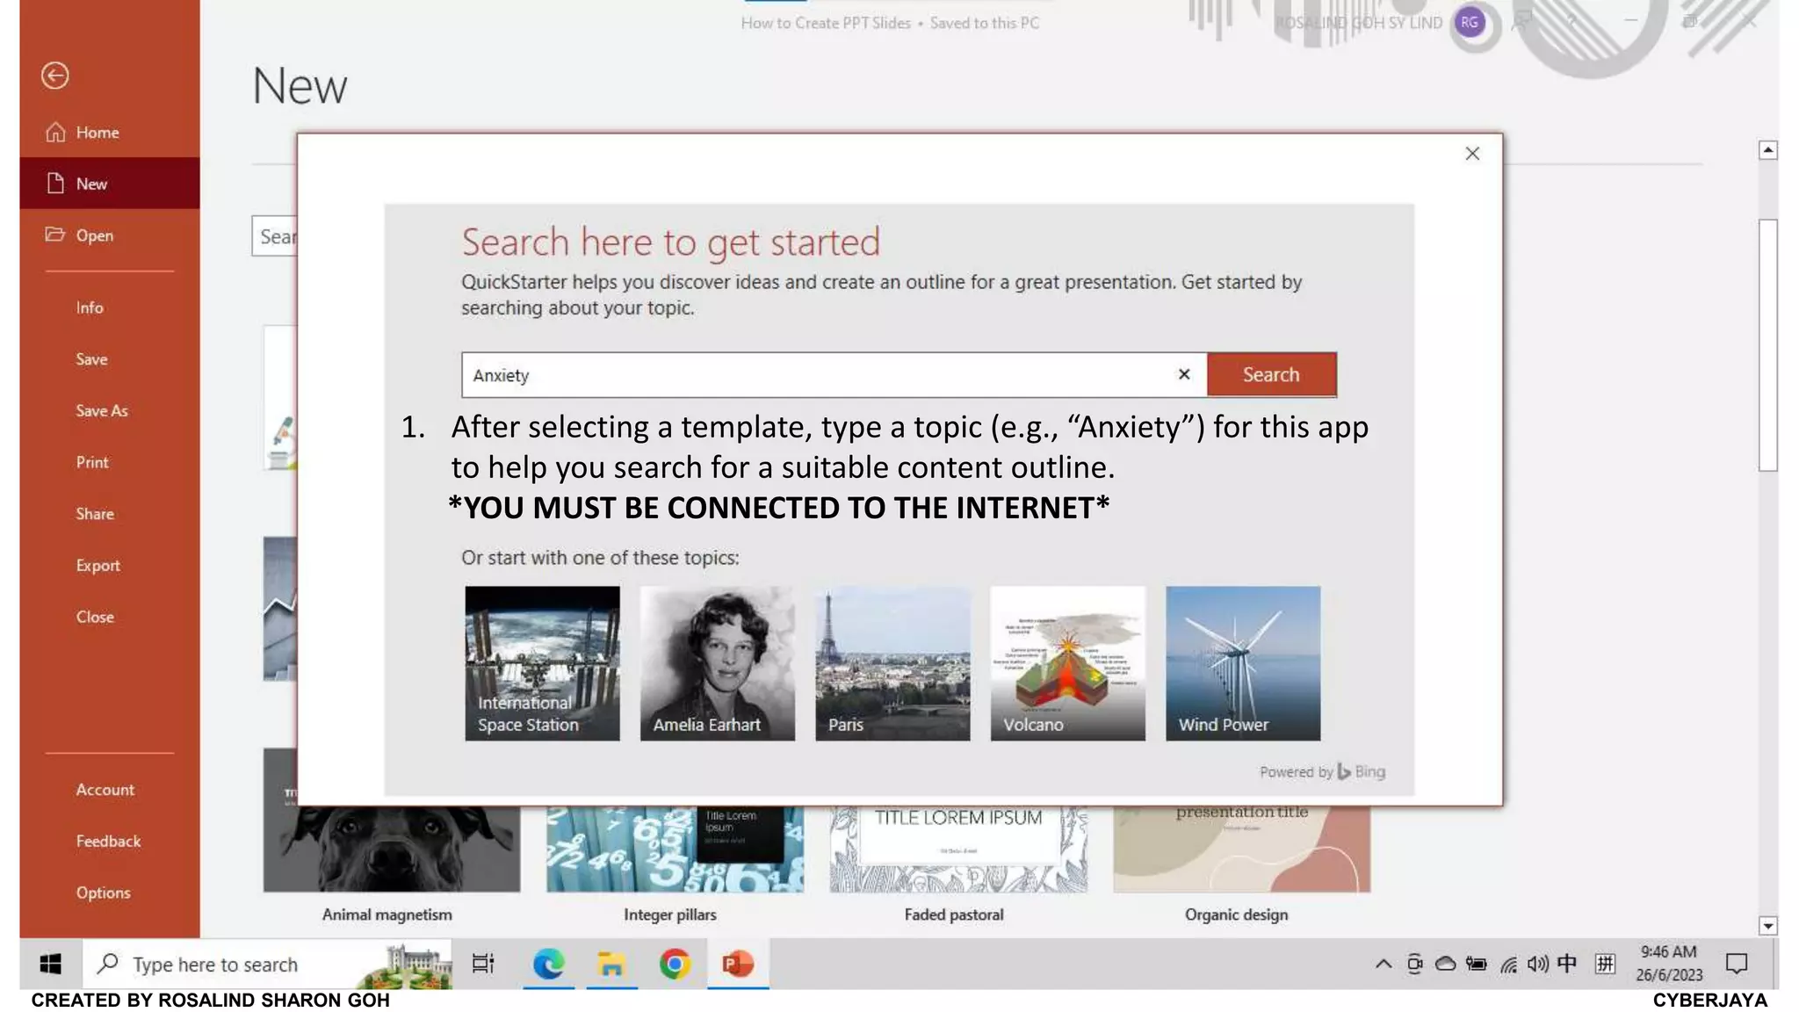Click Close in the Backstage sidebar
Image resolution: width=1799 pixels, height=1012 pixels.
(x=95, y=617)
